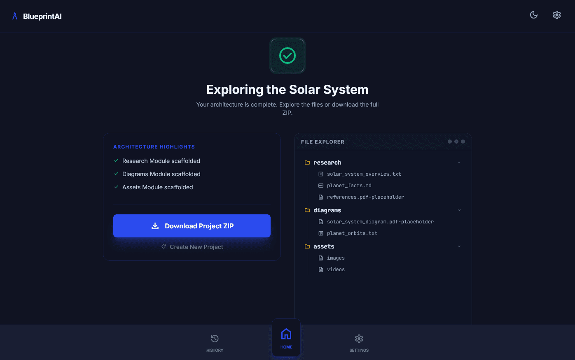Click the green success checkmark badge
This screenshot has height=360, width=575.
287,56
